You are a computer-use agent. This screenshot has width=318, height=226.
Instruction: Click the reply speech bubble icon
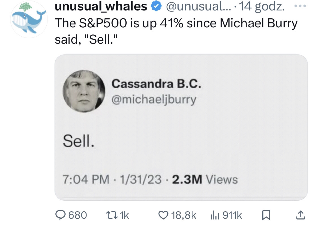click(x=60, y=215)
